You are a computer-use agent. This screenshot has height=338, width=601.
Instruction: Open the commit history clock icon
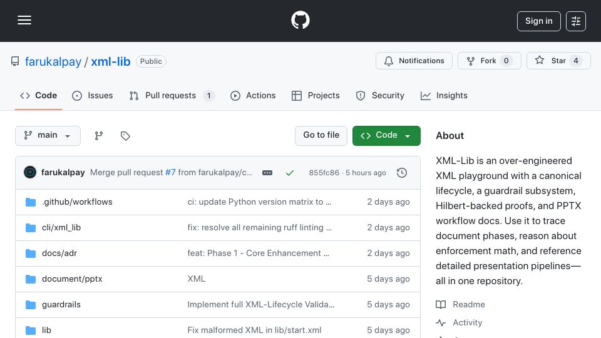(x=402, y=173)
